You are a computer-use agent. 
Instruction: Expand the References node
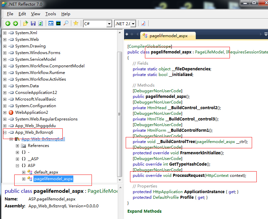pos(18,146)
